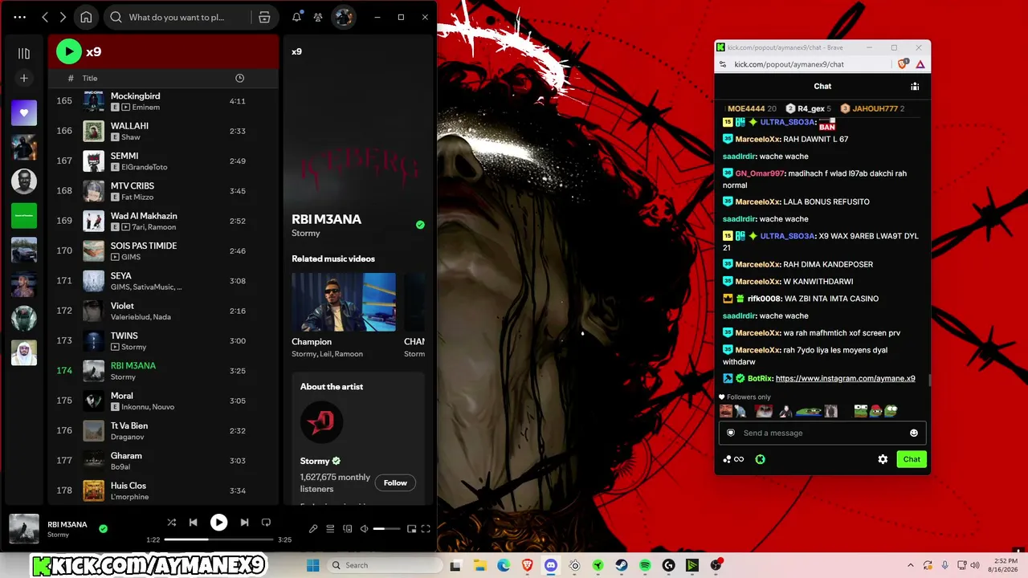Skip to the previous track
Viewport: 1028px width, 578px height.
pyautogui.click(x=193, y=523)
